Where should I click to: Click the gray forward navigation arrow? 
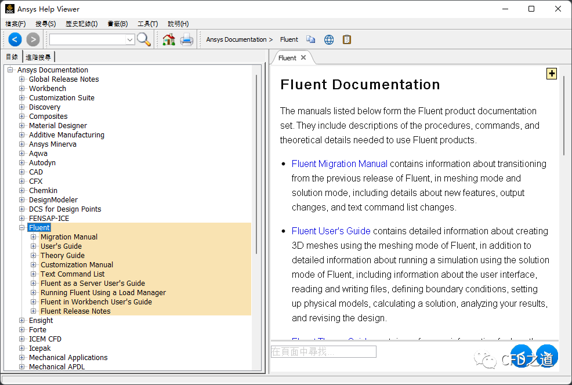click(33, 39)
